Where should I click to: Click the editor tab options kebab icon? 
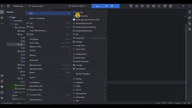pyautogui.click(x=184, y=12)
